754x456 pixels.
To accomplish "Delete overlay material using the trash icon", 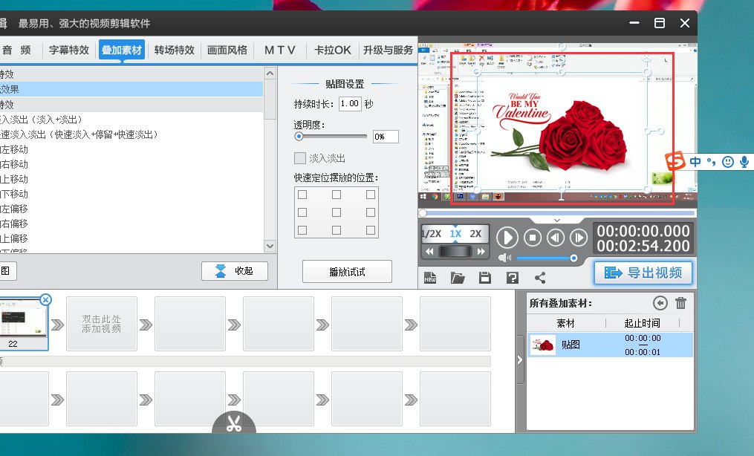I will 682,303.
